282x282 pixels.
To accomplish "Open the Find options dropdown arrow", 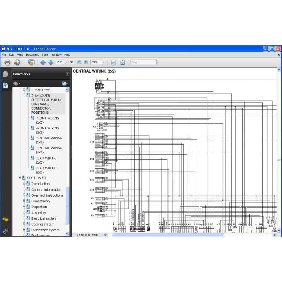I will click(x=158, y=62).
